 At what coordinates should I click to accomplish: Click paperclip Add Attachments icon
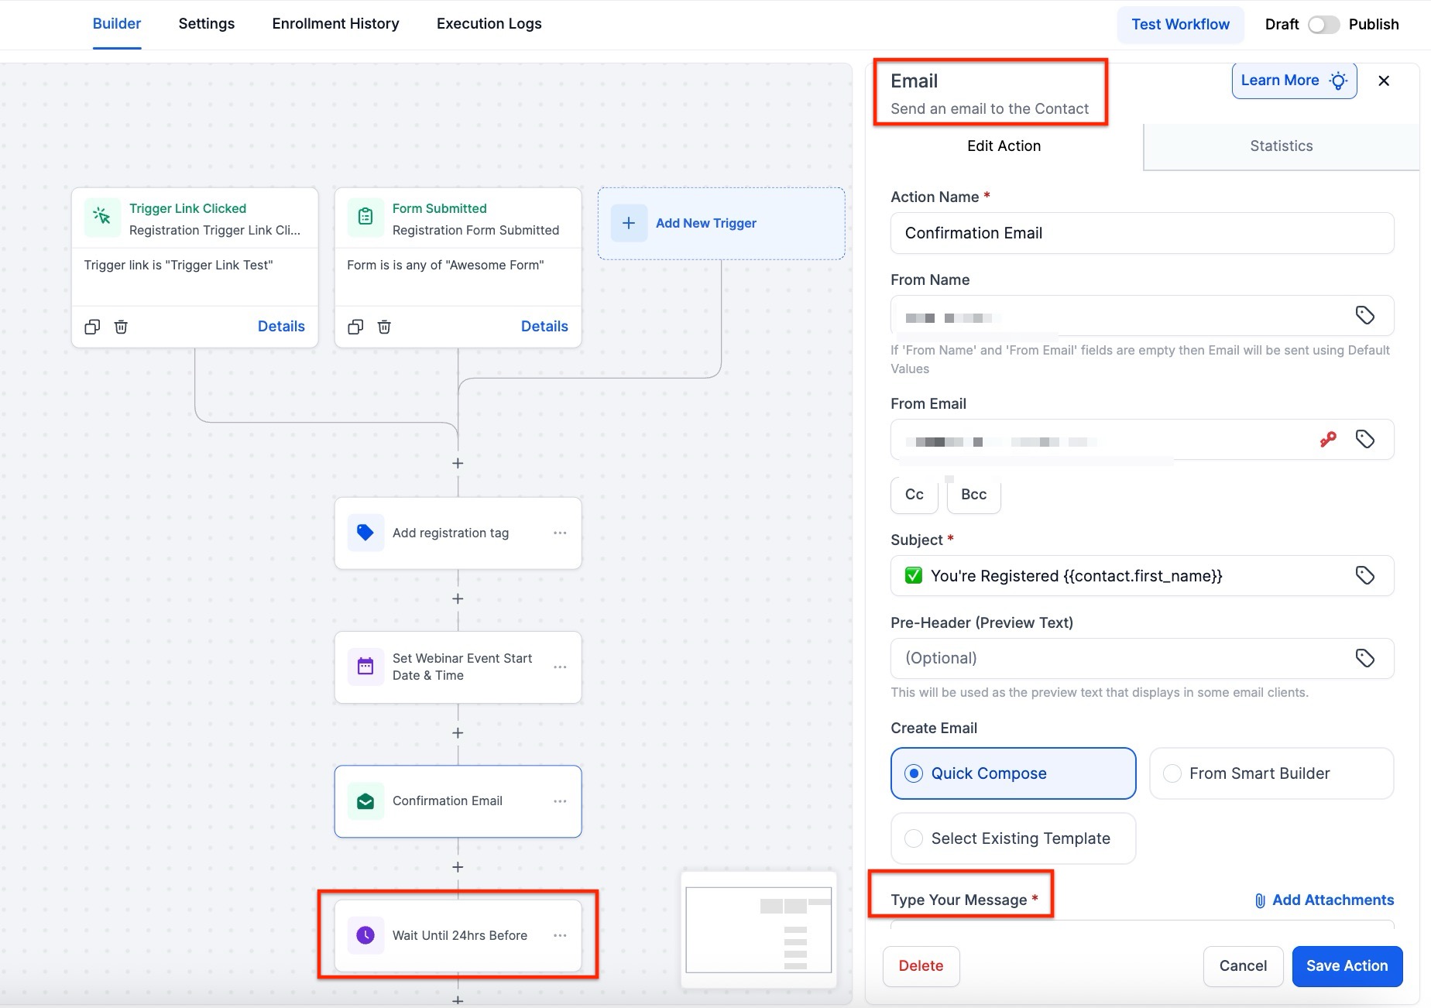pyautogui.click(x=1260, y=900)
